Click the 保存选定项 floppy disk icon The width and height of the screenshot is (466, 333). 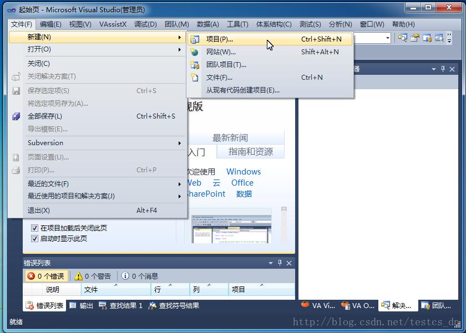(16, 91)
